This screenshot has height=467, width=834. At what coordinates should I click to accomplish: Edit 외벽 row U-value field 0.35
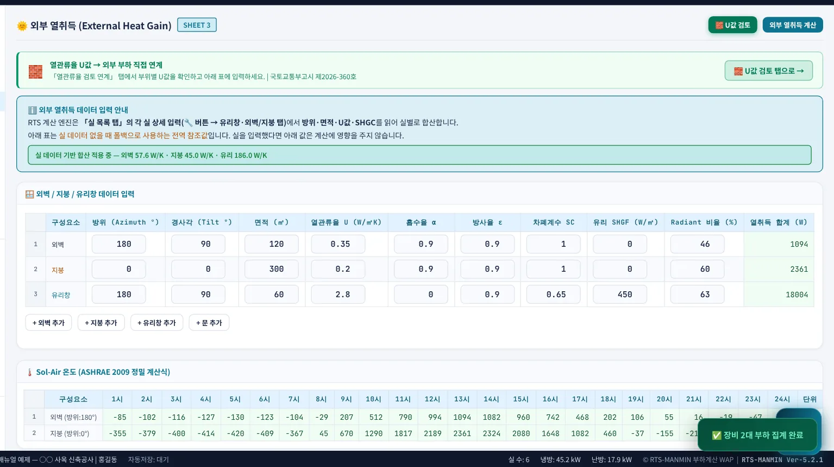[338, 244]
